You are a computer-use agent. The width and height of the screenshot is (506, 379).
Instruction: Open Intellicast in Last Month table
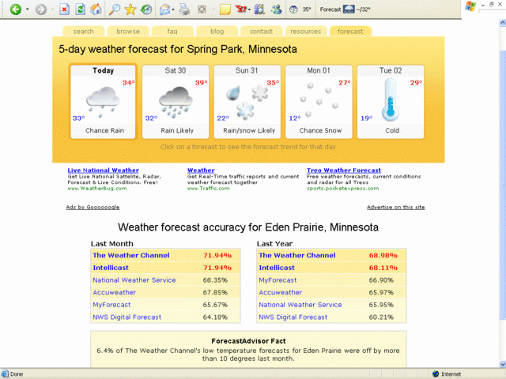tap(111, 268)
